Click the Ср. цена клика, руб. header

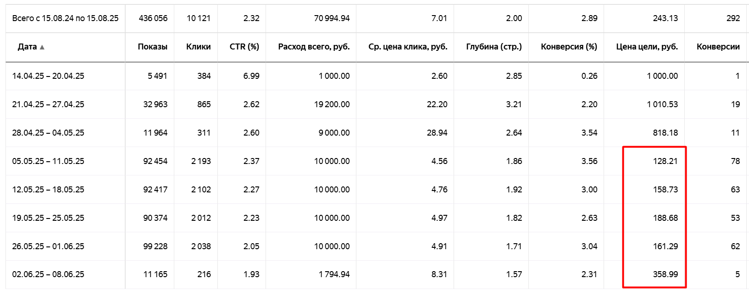(407, 47)
